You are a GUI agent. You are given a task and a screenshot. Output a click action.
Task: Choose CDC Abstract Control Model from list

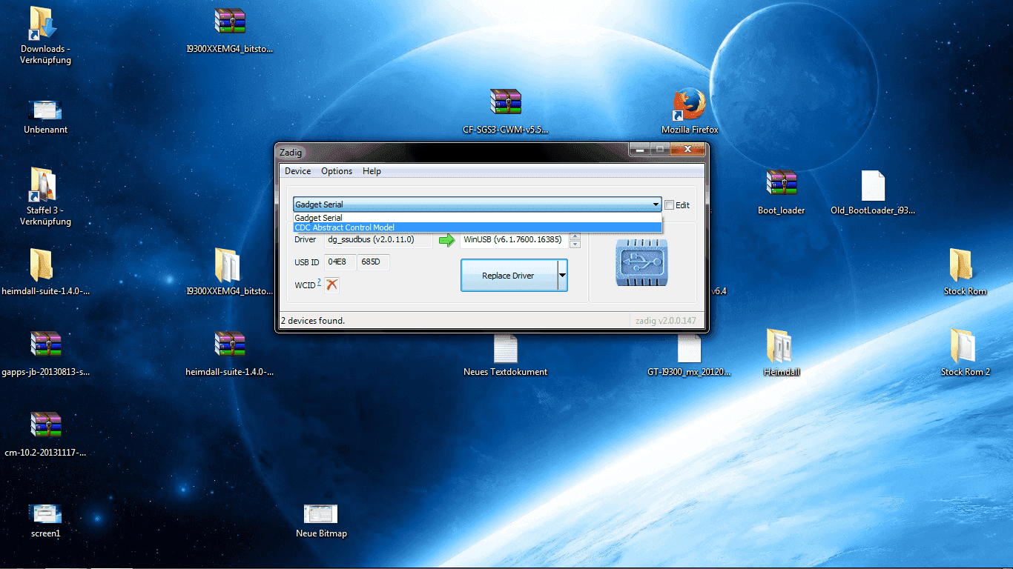click(478, 227)
